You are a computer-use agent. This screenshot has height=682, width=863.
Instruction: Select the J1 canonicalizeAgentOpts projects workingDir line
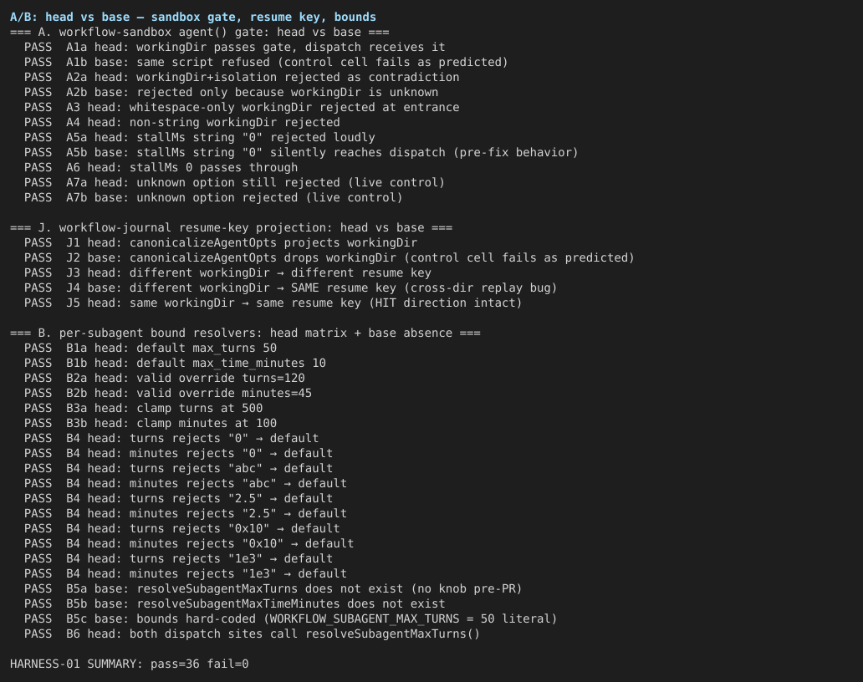pyautogui.click(x=221, y=242)
